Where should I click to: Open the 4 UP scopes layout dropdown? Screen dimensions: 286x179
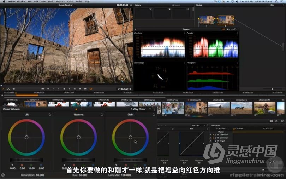234,29
